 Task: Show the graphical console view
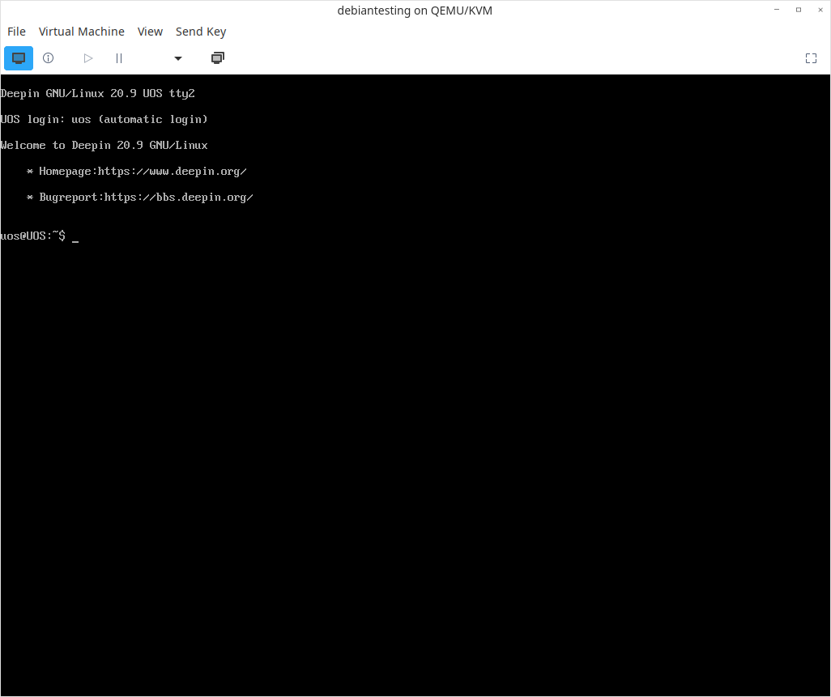[x=19, y=58]
